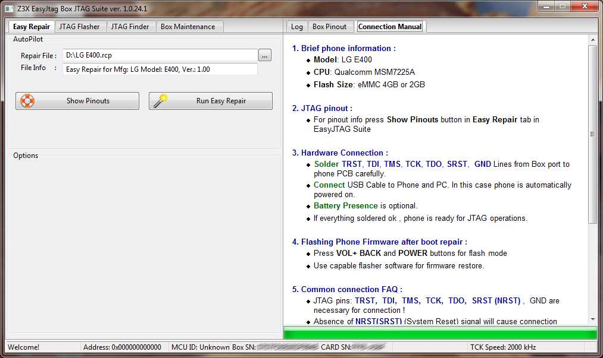Click the manual scrollbar down arrow
603x358 pixels.
593,319
